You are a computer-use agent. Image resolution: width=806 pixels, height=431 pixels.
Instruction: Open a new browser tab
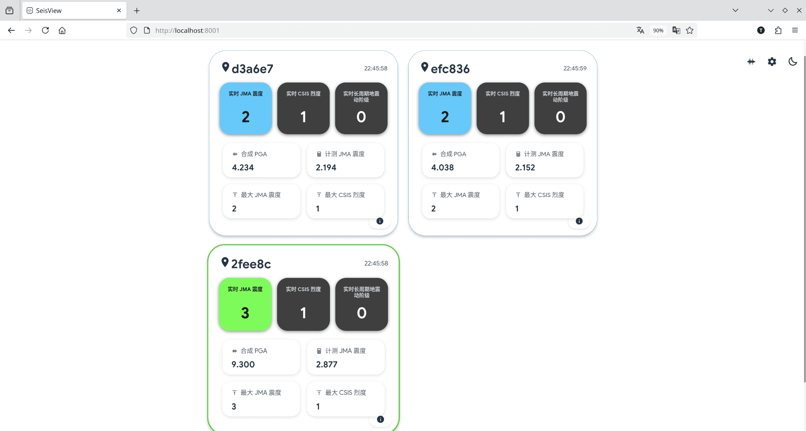tap(137, 11)
